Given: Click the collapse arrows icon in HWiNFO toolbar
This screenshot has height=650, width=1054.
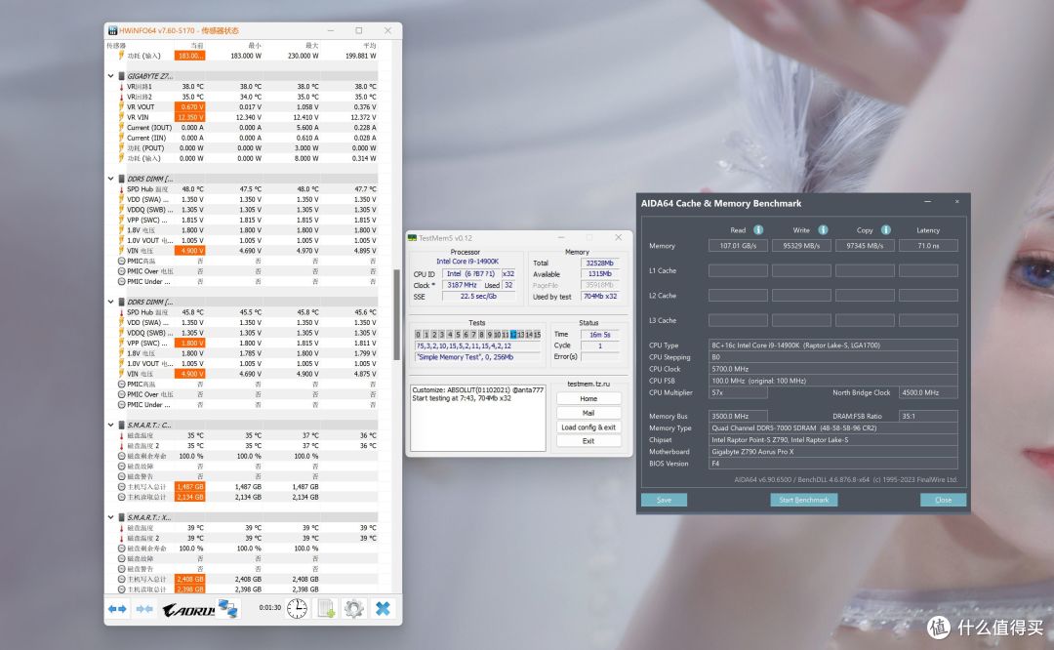Looking at the screenshot, I should tap(143, 608).
